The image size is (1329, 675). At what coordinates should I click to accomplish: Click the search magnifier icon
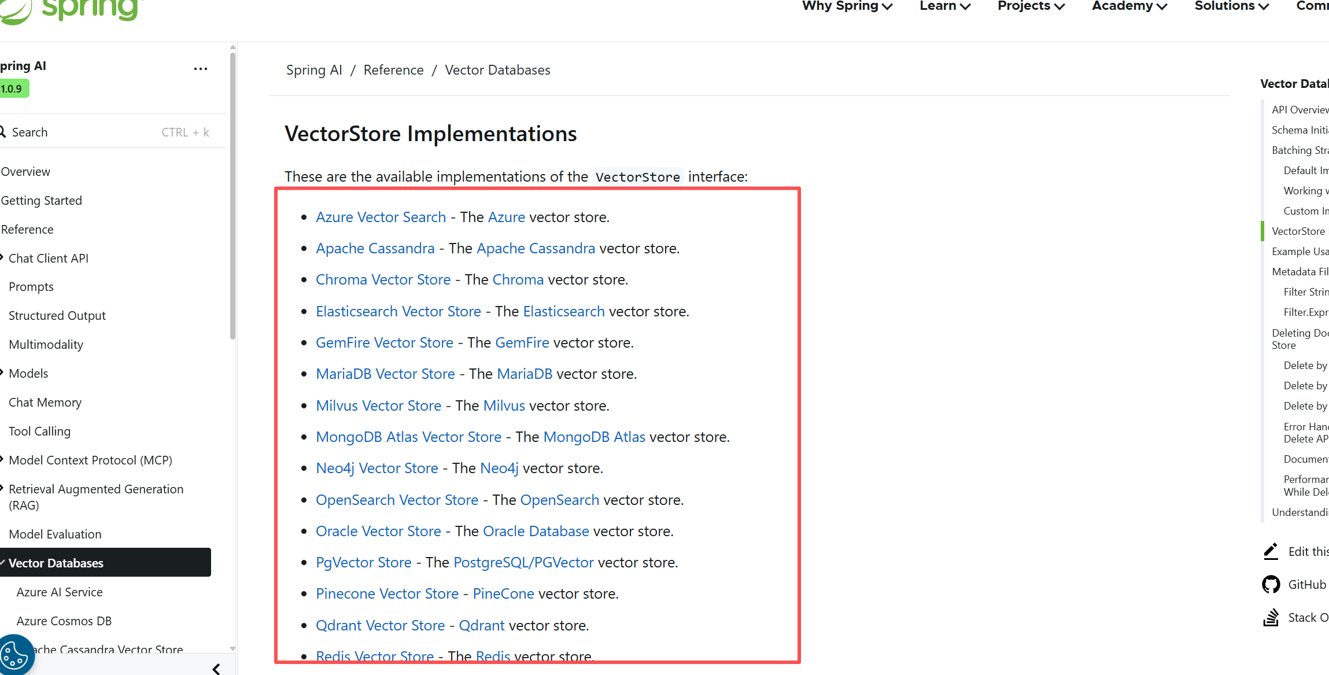[2, 132]
